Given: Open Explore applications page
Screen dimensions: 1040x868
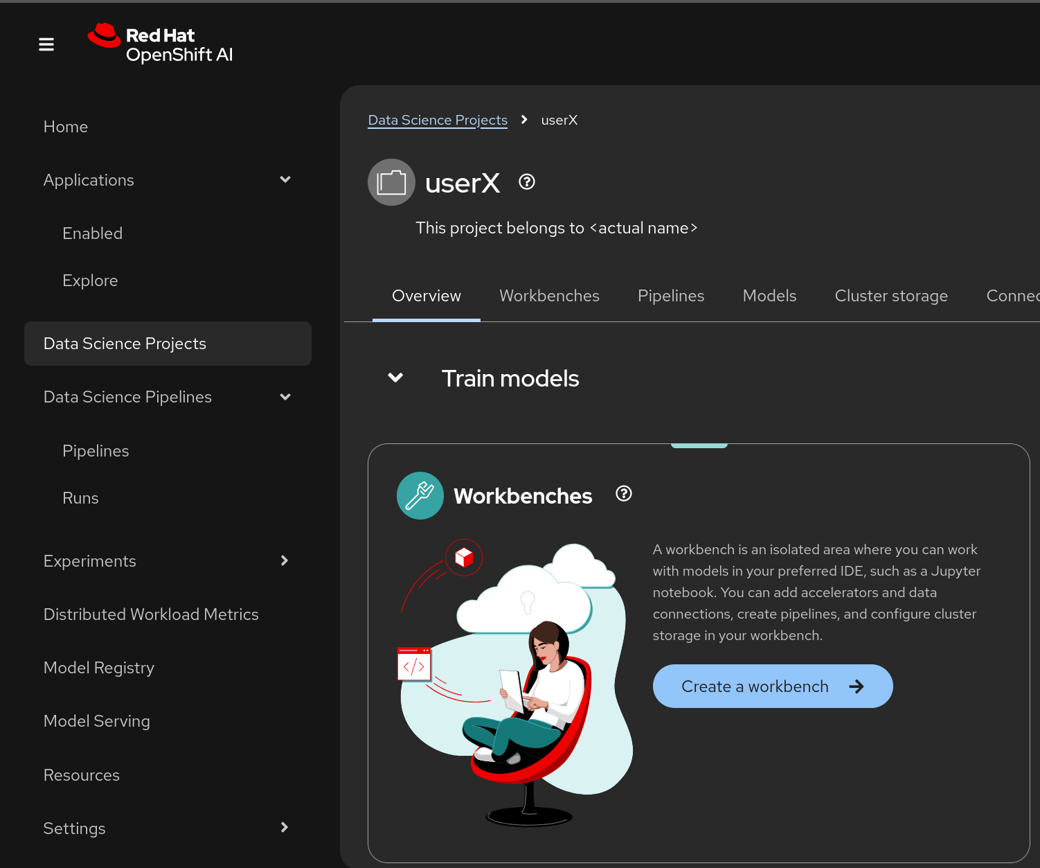Looking at the screenshot, I should 168,281.
